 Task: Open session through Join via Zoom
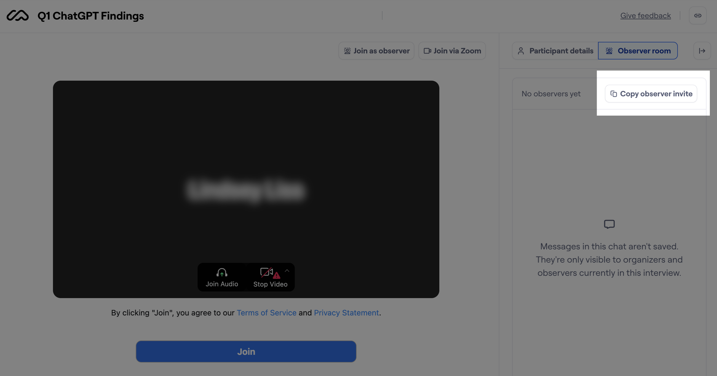452,51
